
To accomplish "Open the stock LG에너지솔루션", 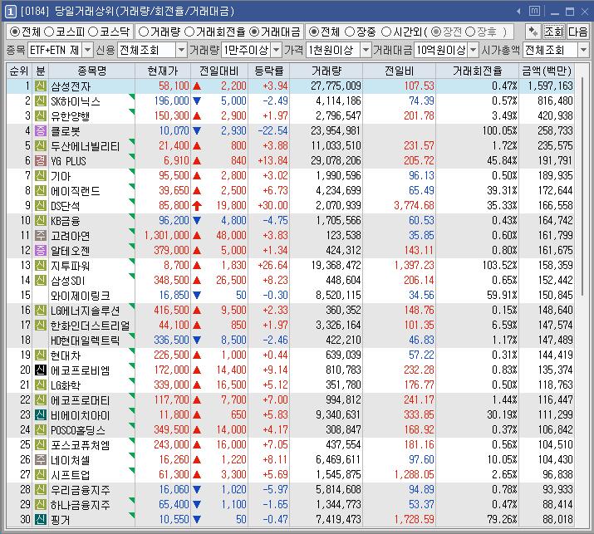I will click(x=86, y=311).
